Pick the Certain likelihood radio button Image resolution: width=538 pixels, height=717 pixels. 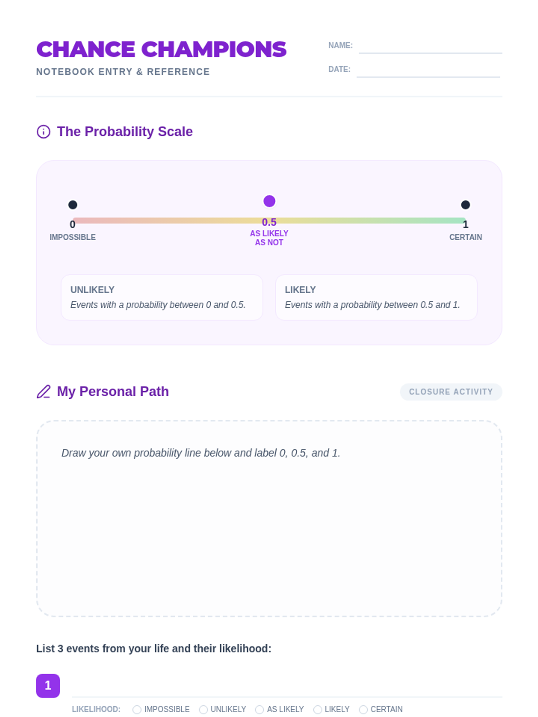click(364, 709)
